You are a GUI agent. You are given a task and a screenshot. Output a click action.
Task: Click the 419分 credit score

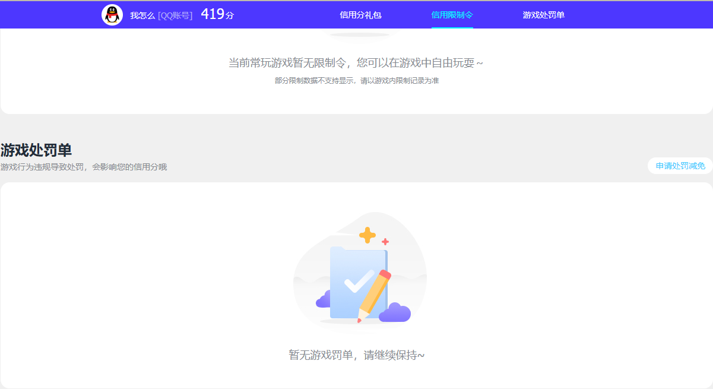pos(217,14)
